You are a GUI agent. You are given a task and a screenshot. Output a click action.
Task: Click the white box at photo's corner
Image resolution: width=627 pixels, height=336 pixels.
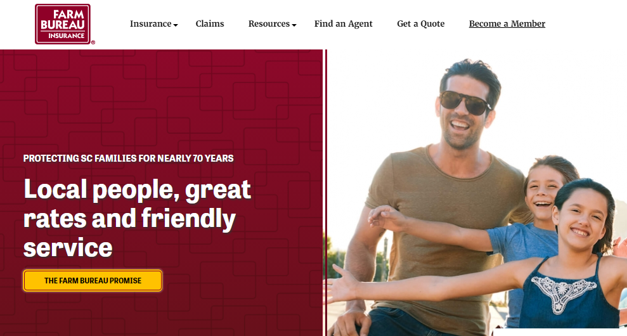(560, 332)
